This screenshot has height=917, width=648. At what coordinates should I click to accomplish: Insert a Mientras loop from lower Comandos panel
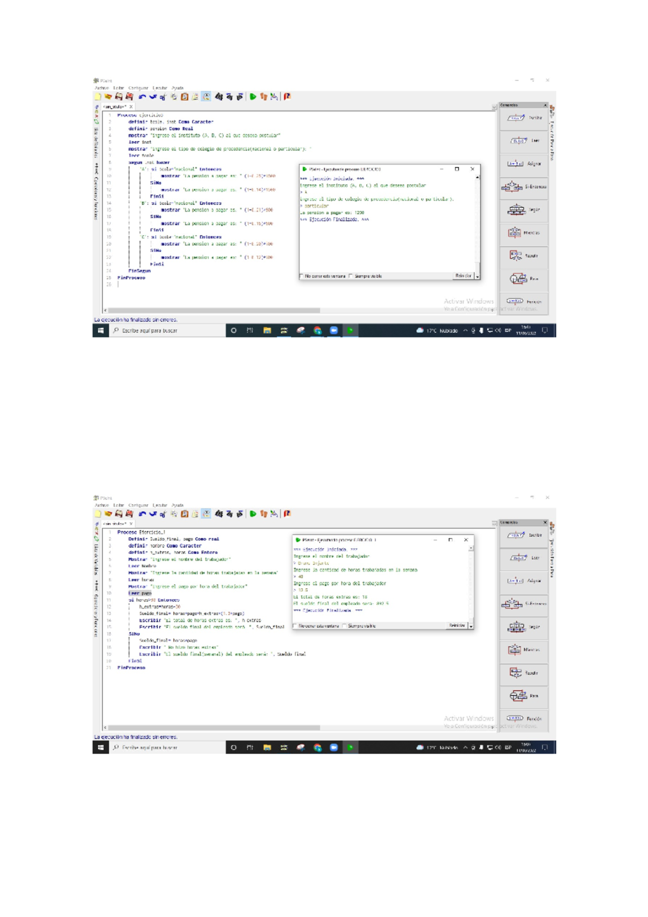[x=523, y=650]
